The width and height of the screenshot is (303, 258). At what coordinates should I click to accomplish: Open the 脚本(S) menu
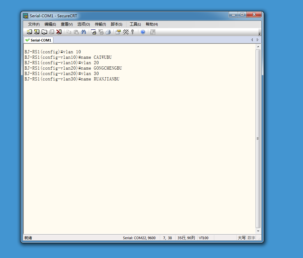(x=117, y=24)
